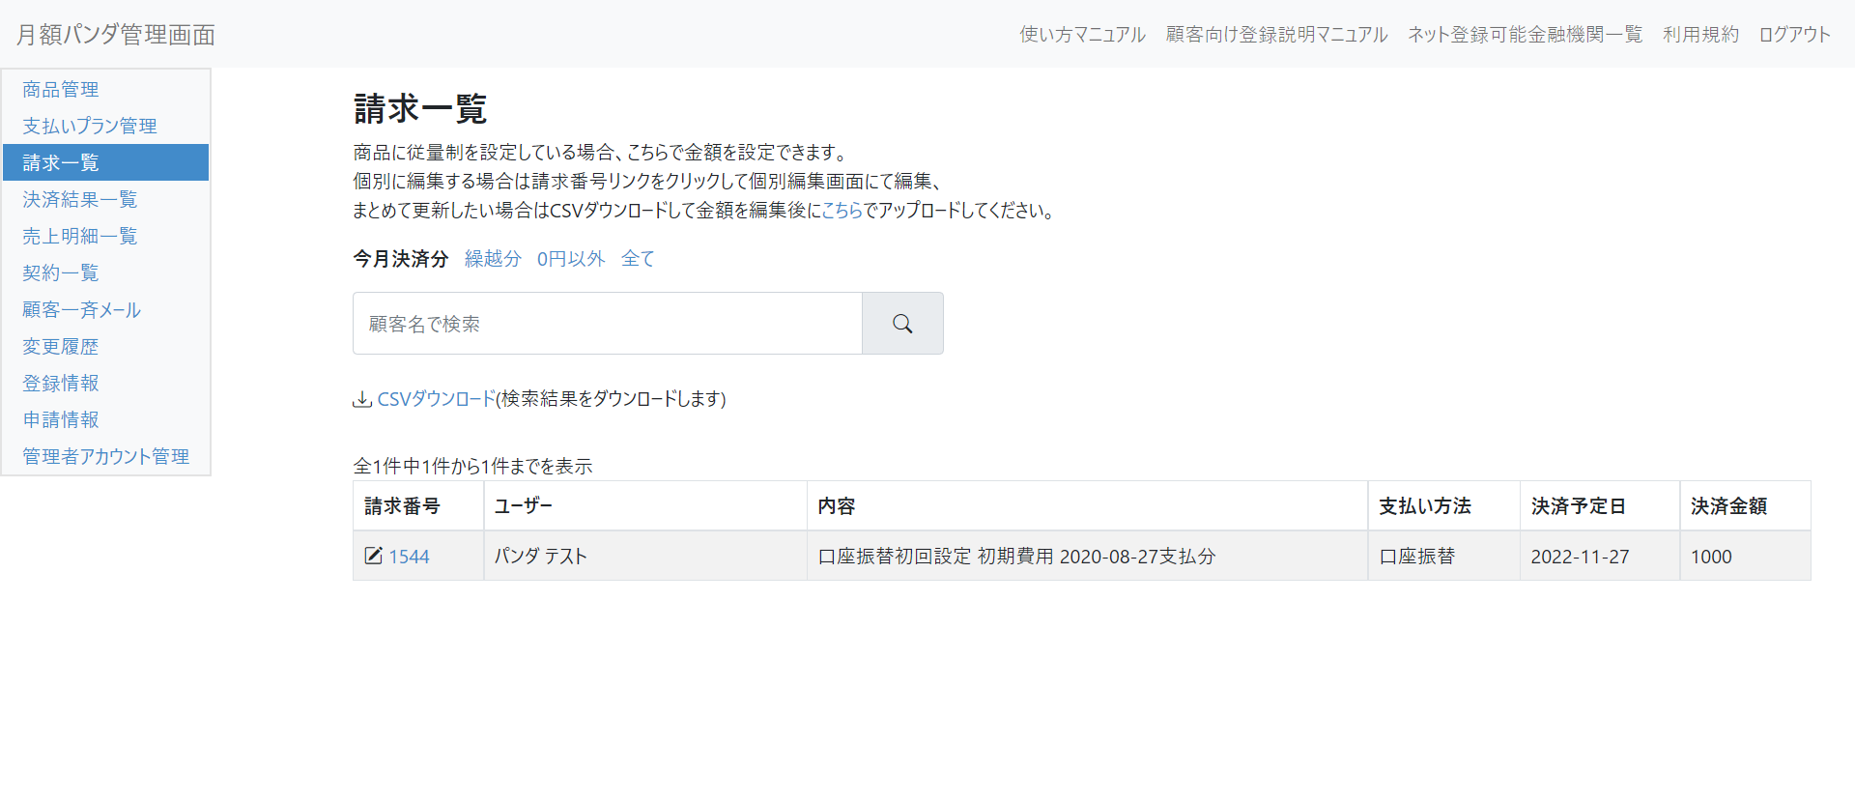
Task: Open 申請情報 in the sidebar
Action: [x=105, y=419]
